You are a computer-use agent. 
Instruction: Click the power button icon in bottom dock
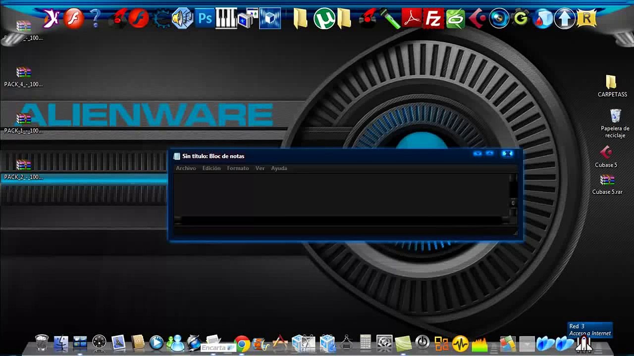tap(422, 342)
